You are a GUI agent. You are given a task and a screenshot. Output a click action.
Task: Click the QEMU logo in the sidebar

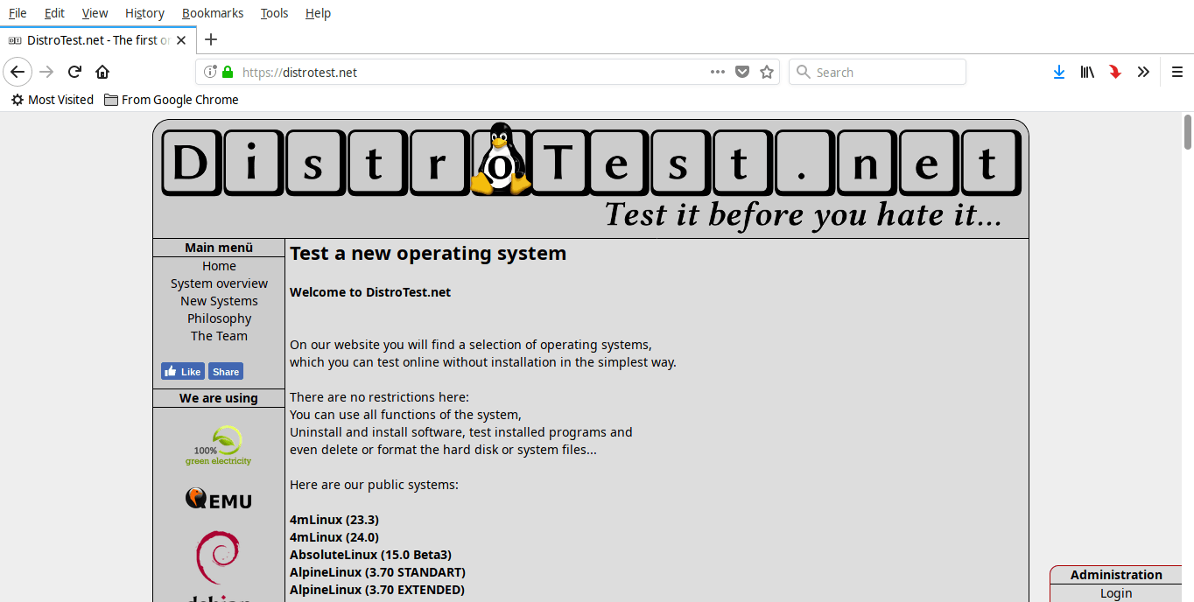218,499
